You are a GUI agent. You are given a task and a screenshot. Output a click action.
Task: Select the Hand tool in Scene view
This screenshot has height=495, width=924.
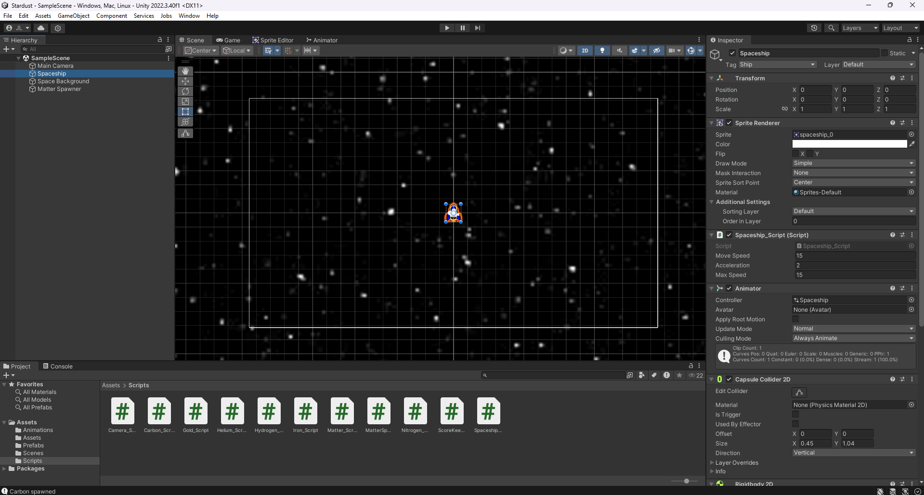185,71
